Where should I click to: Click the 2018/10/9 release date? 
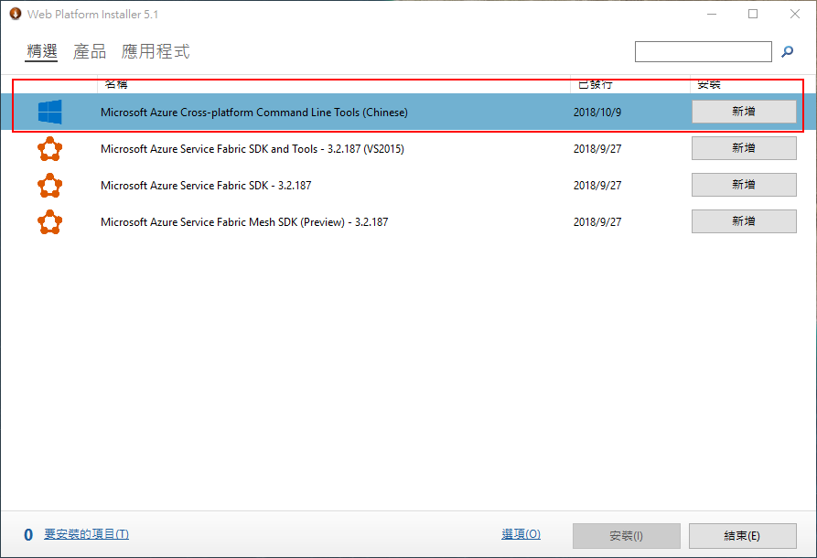[x=597, y=113]
